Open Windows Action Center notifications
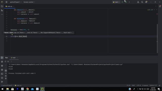Screen dimensions: 162x91 (x=159, y=89)
